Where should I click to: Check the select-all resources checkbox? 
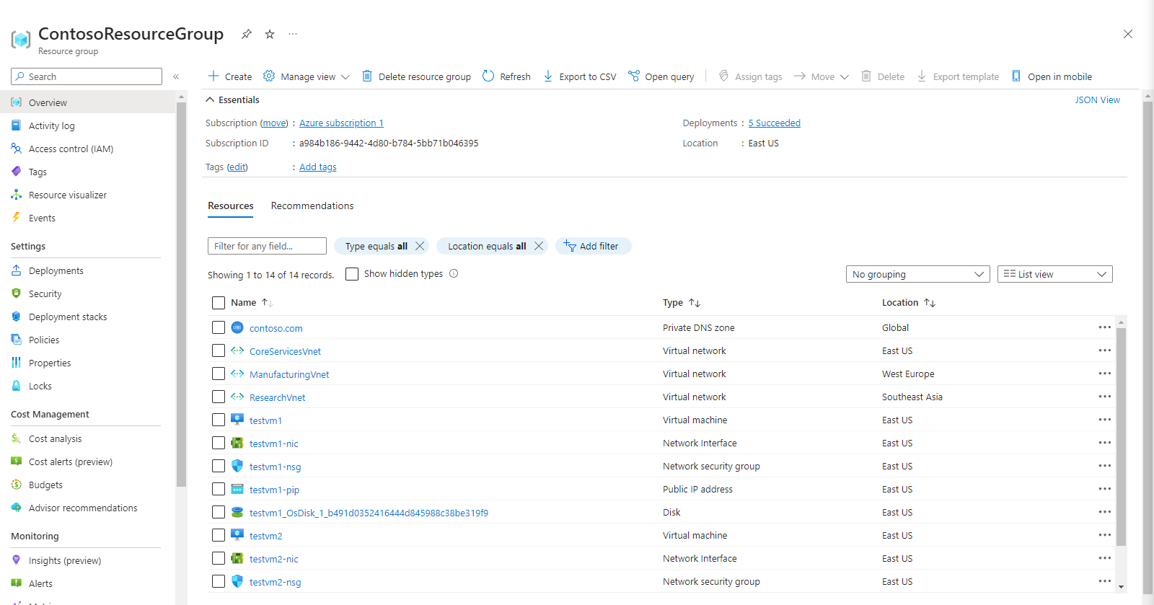219,303
